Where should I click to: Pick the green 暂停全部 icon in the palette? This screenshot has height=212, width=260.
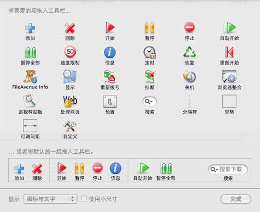(30, 52)
